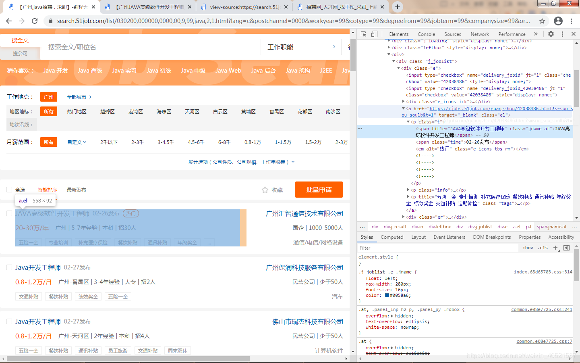
Task: Open DevTools customize three-dot menu
Action: [563, 34]
